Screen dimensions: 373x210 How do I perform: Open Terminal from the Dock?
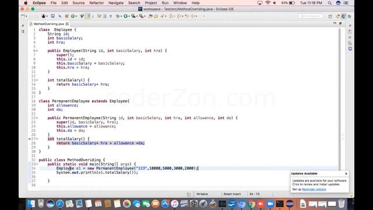coord(280,204)
